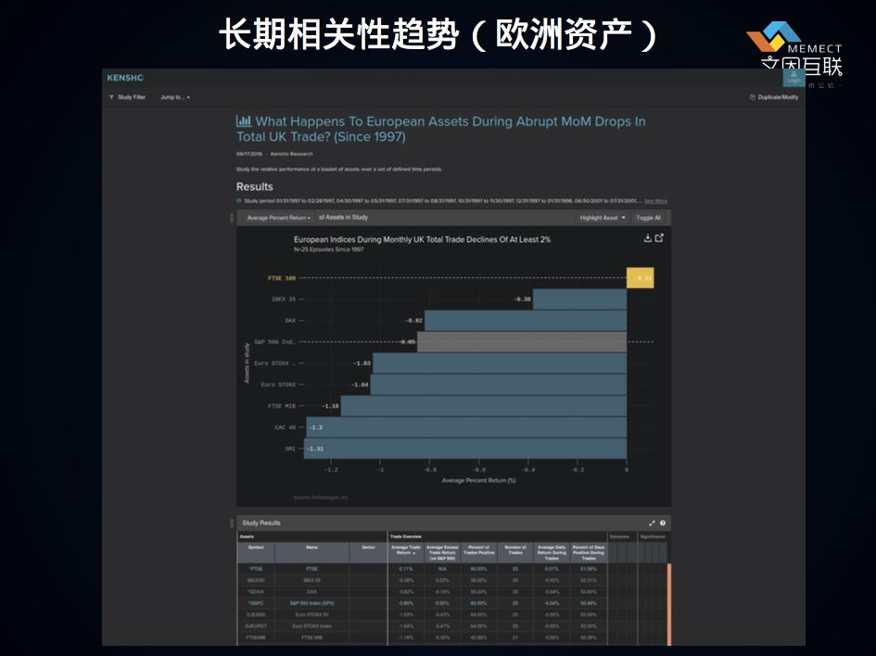
Task: Select the Euro STOXX 50 name cell
Action: click(x=311, y=614)
